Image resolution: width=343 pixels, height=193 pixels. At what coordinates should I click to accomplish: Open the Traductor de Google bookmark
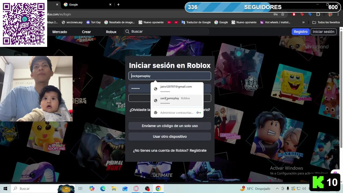tap(196, 22)
